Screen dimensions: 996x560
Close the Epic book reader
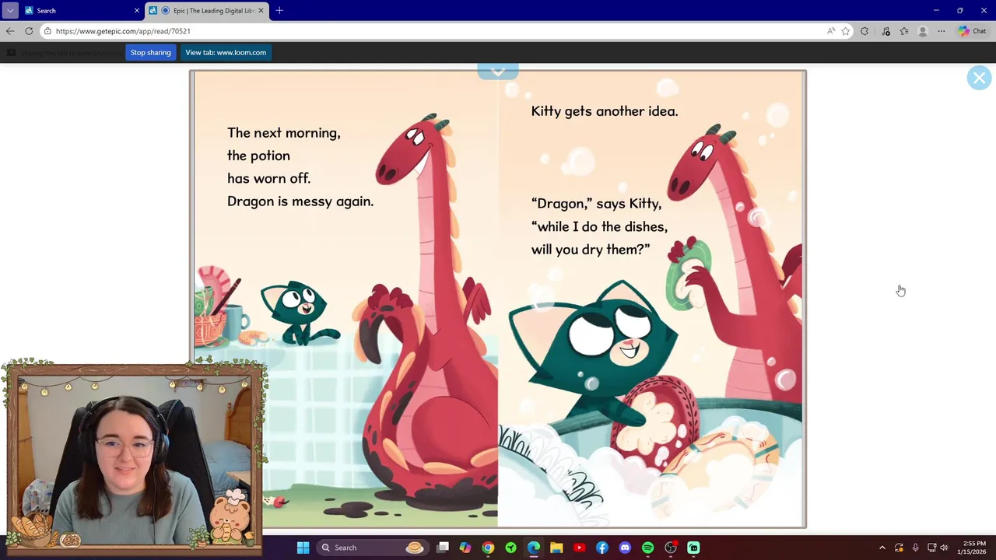[x=979, y=78]
